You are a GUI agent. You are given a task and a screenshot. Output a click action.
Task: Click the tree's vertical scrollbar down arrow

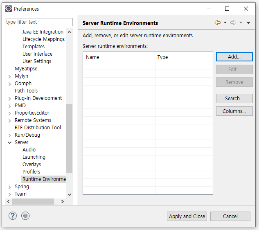pyautogui.click(x=69, y=195)
